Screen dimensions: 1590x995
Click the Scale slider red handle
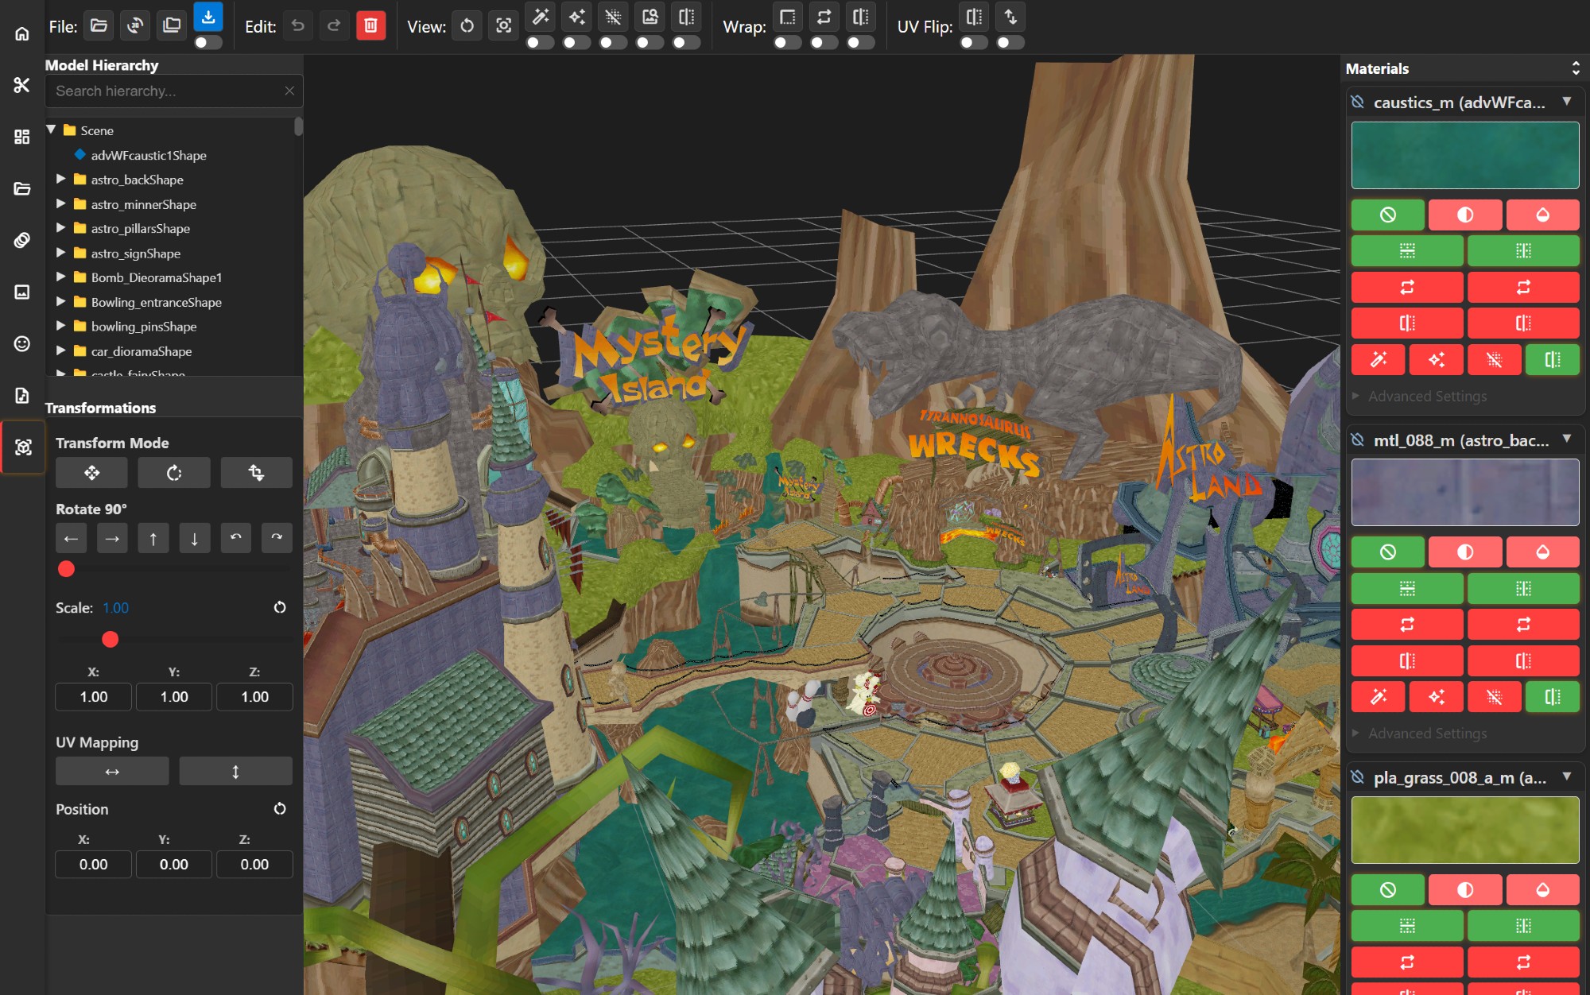(x=111, y=639)
